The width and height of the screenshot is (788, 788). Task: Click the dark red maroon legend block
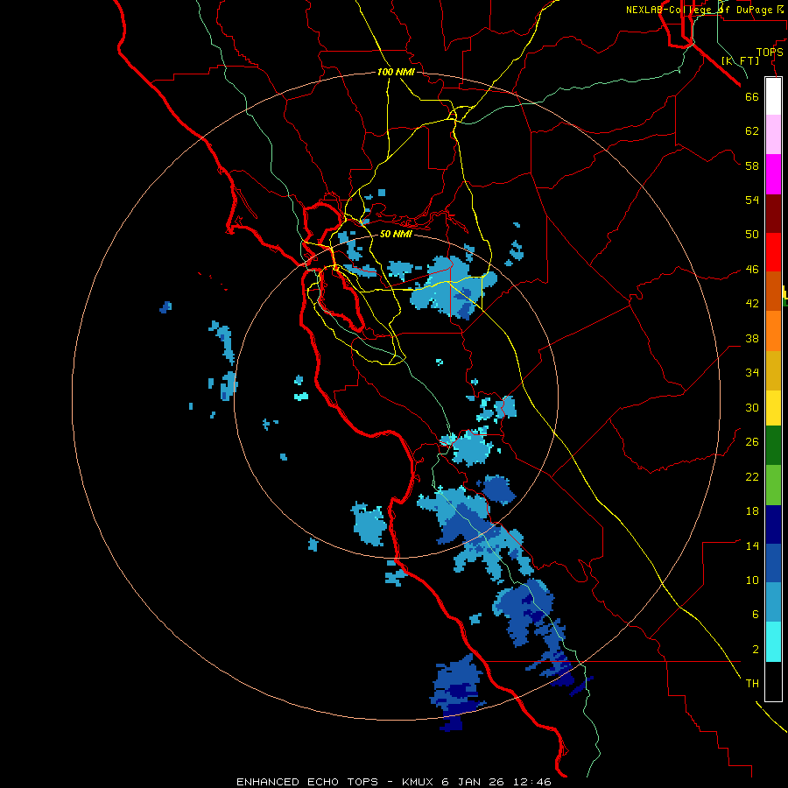773,213
